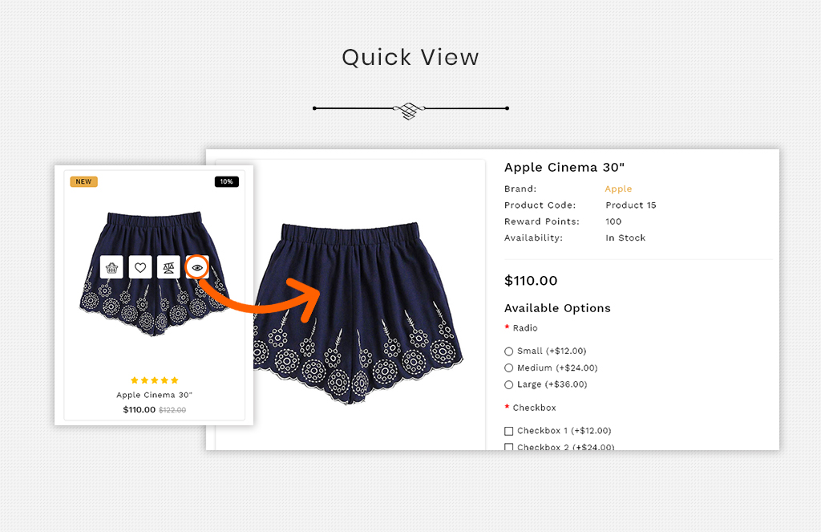Click the compare scales icon
The width and height of the screenshot is (821, 532).
(x=168, y=267)
